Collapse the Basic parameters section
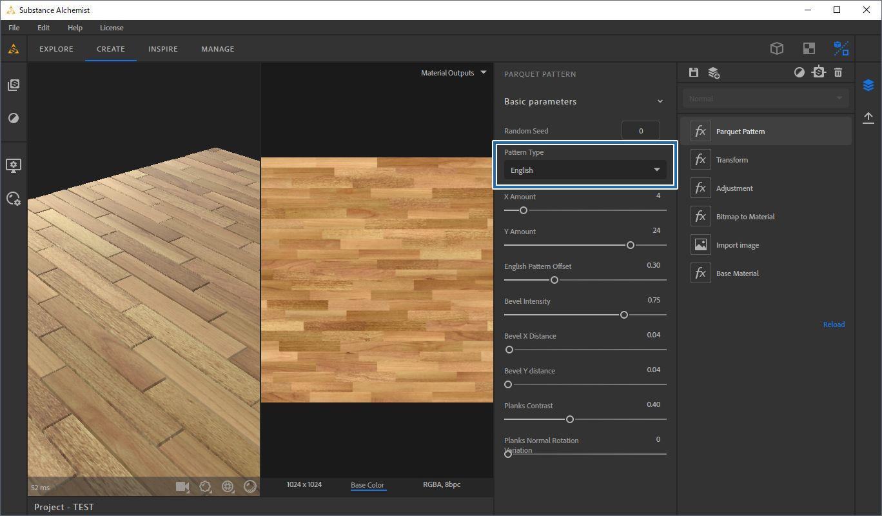Viewport: 882px width, 516px height. pos(660,102)
